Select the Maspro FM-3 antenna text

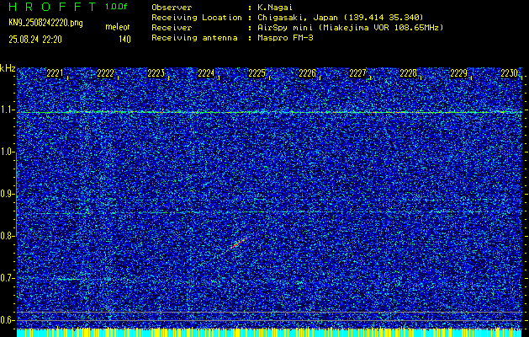pos(285,38)
